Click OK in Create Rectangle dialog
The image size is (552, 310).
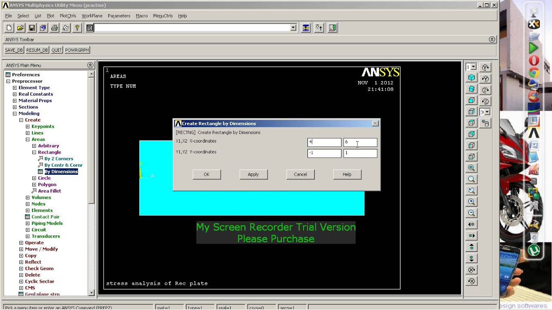click(x=207, y=174)
